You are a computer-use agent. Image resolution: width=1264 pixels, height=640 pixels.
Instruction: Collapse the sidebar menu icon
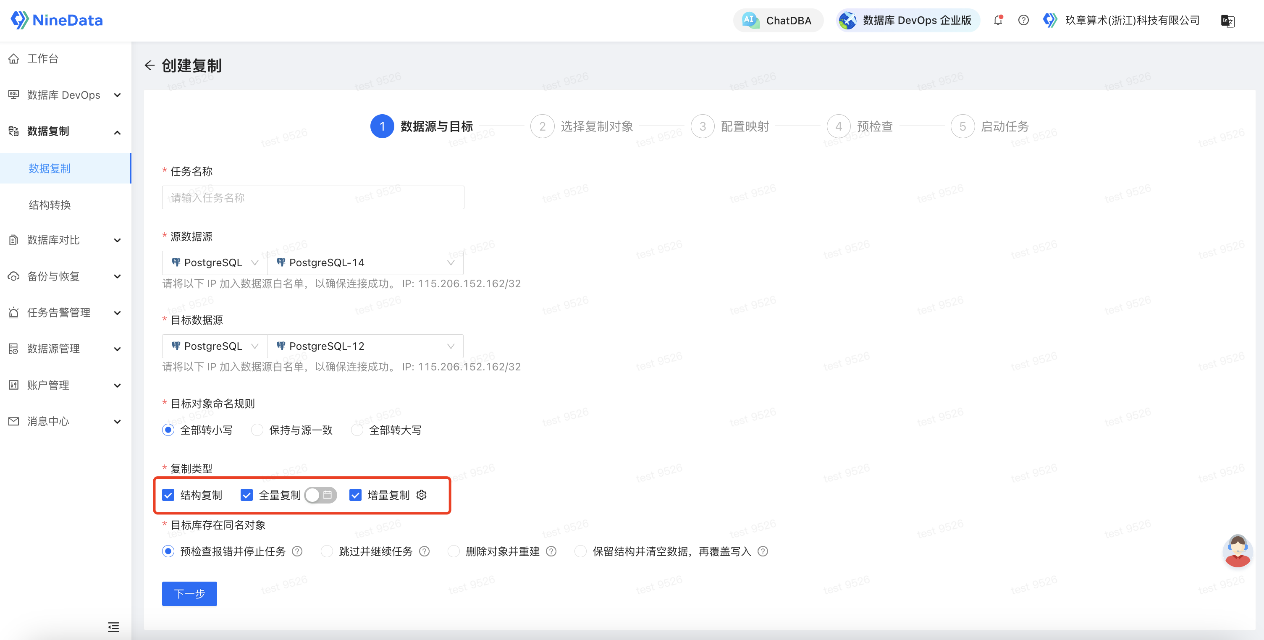tap(113, 627)
